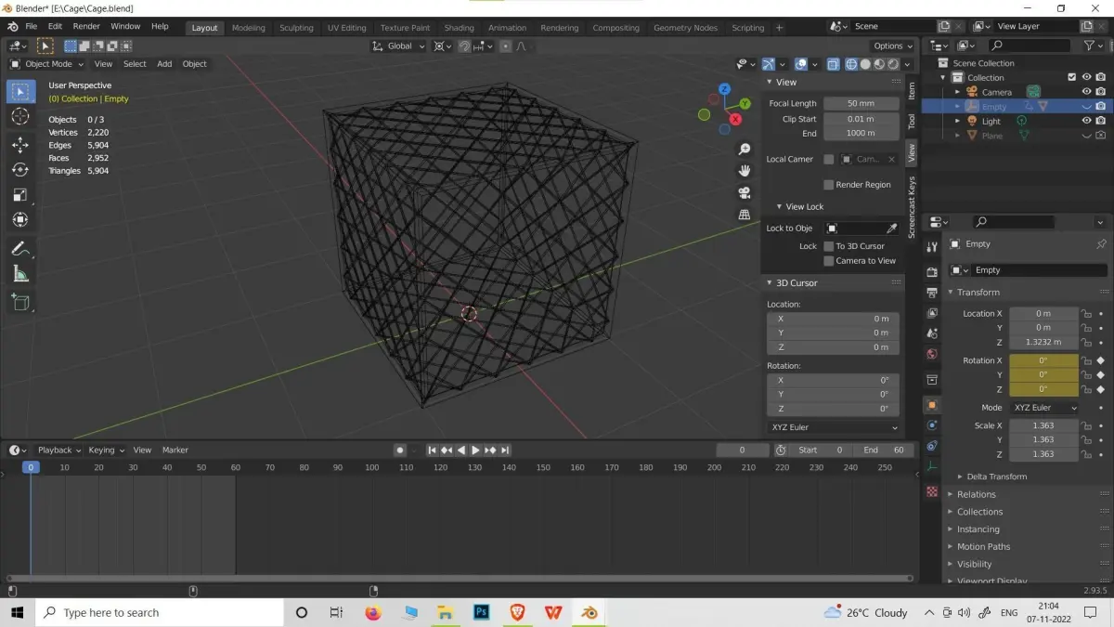Choose the combined Transform tool
1114x627 pixels.
20,220
